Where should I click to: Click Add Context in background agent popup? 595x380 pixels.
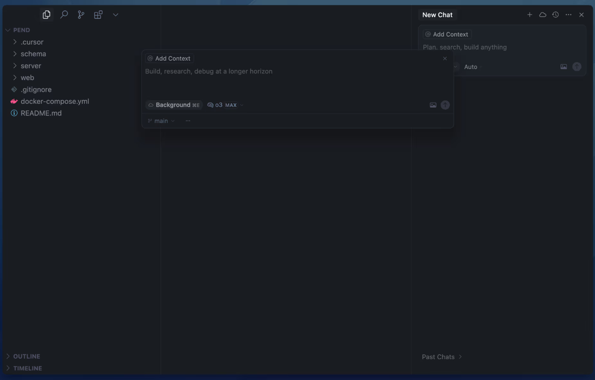pyautogui.click(x=169, y=59)
